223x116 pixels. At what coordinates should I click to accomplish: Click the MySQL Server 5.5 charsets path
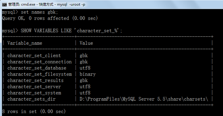pos(144,99)
